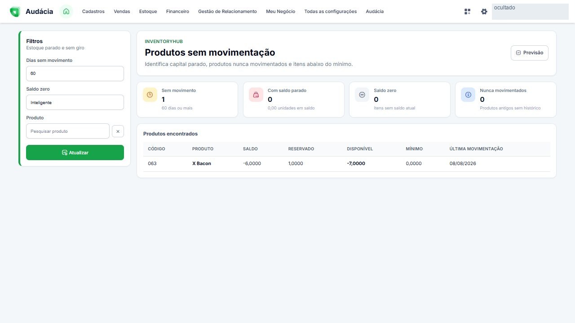Open the Cadastros menu
The height and width of the screenshot is (323, 575).
pos(93,12)
